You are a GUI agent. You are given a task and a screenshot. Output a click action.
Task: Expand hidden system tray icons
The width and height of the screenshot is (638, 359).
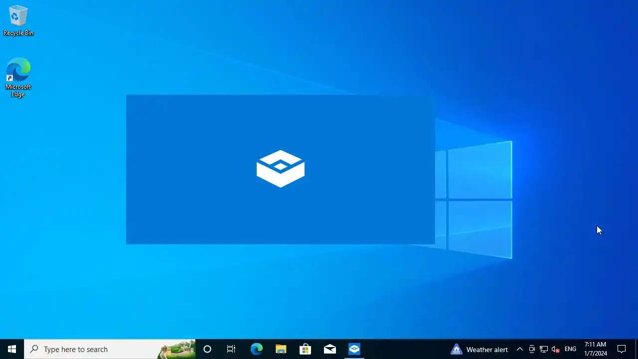pos(519,349)
